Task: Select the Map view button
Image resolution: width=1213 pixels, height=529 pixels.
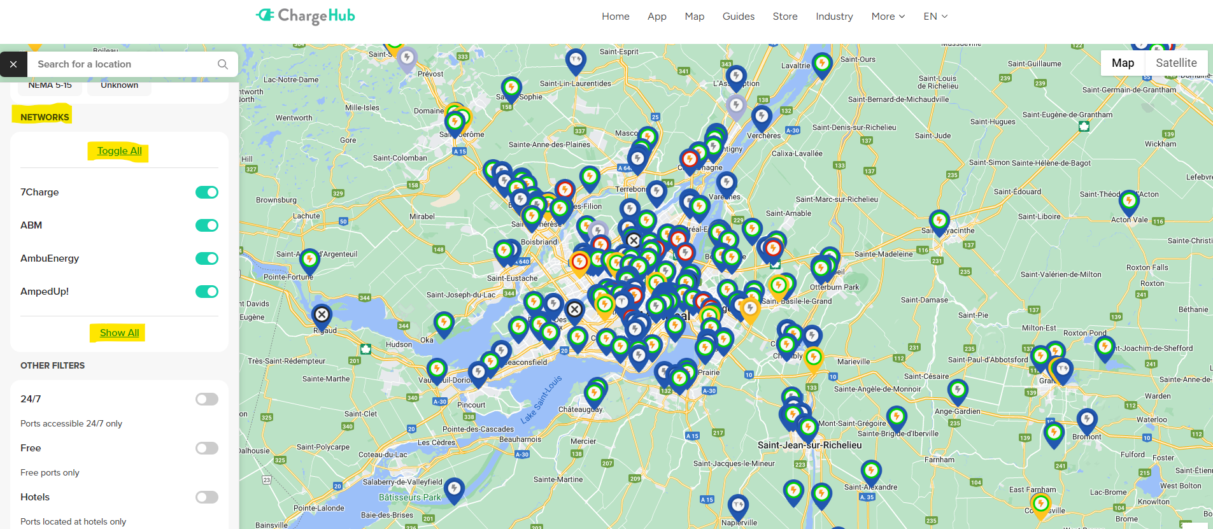Action: coord(1123,63)
